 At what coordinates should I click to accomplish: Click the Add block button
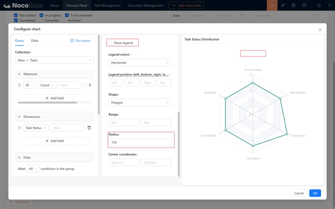[19, 202]
